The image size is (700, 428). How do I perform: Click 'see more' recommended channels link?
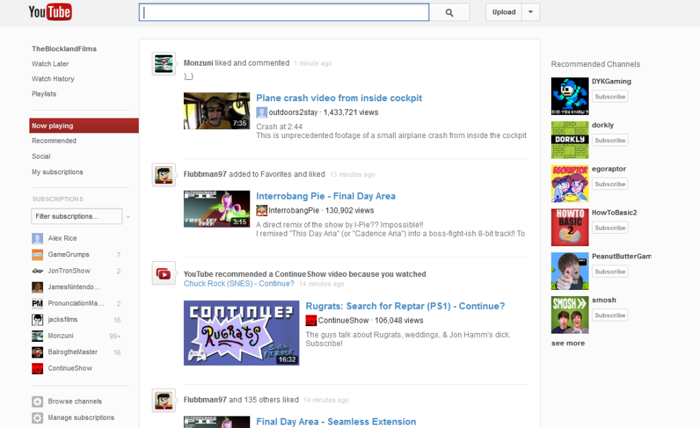(x=568, y=343)
